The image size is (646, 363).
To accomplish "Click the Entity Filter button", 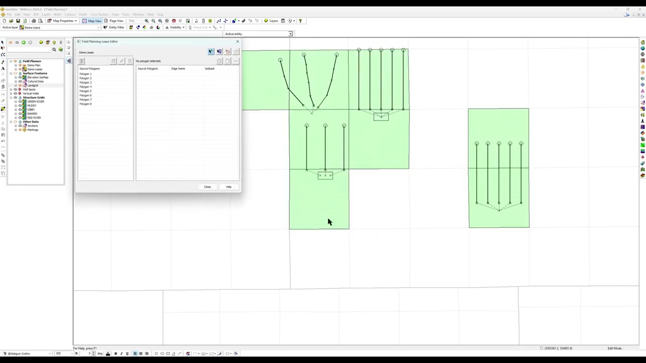I will tap(114, 27).
